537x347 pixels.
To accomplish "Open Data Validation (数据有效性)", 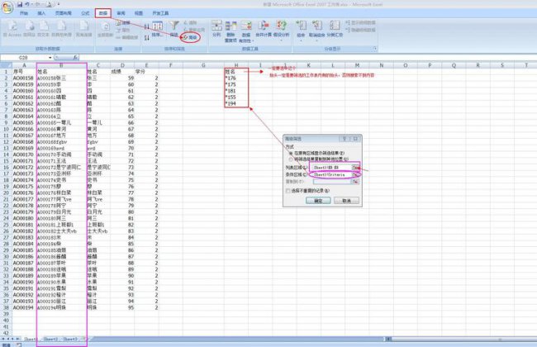I will tap(246, 31).
